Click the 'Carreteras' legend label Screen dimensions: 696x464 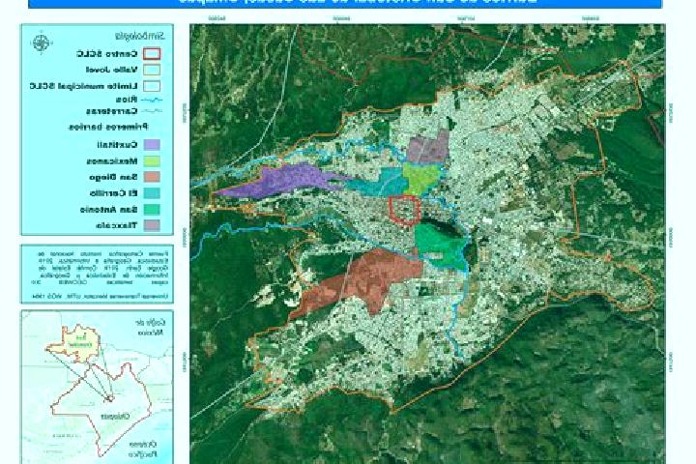click(112, 111)
